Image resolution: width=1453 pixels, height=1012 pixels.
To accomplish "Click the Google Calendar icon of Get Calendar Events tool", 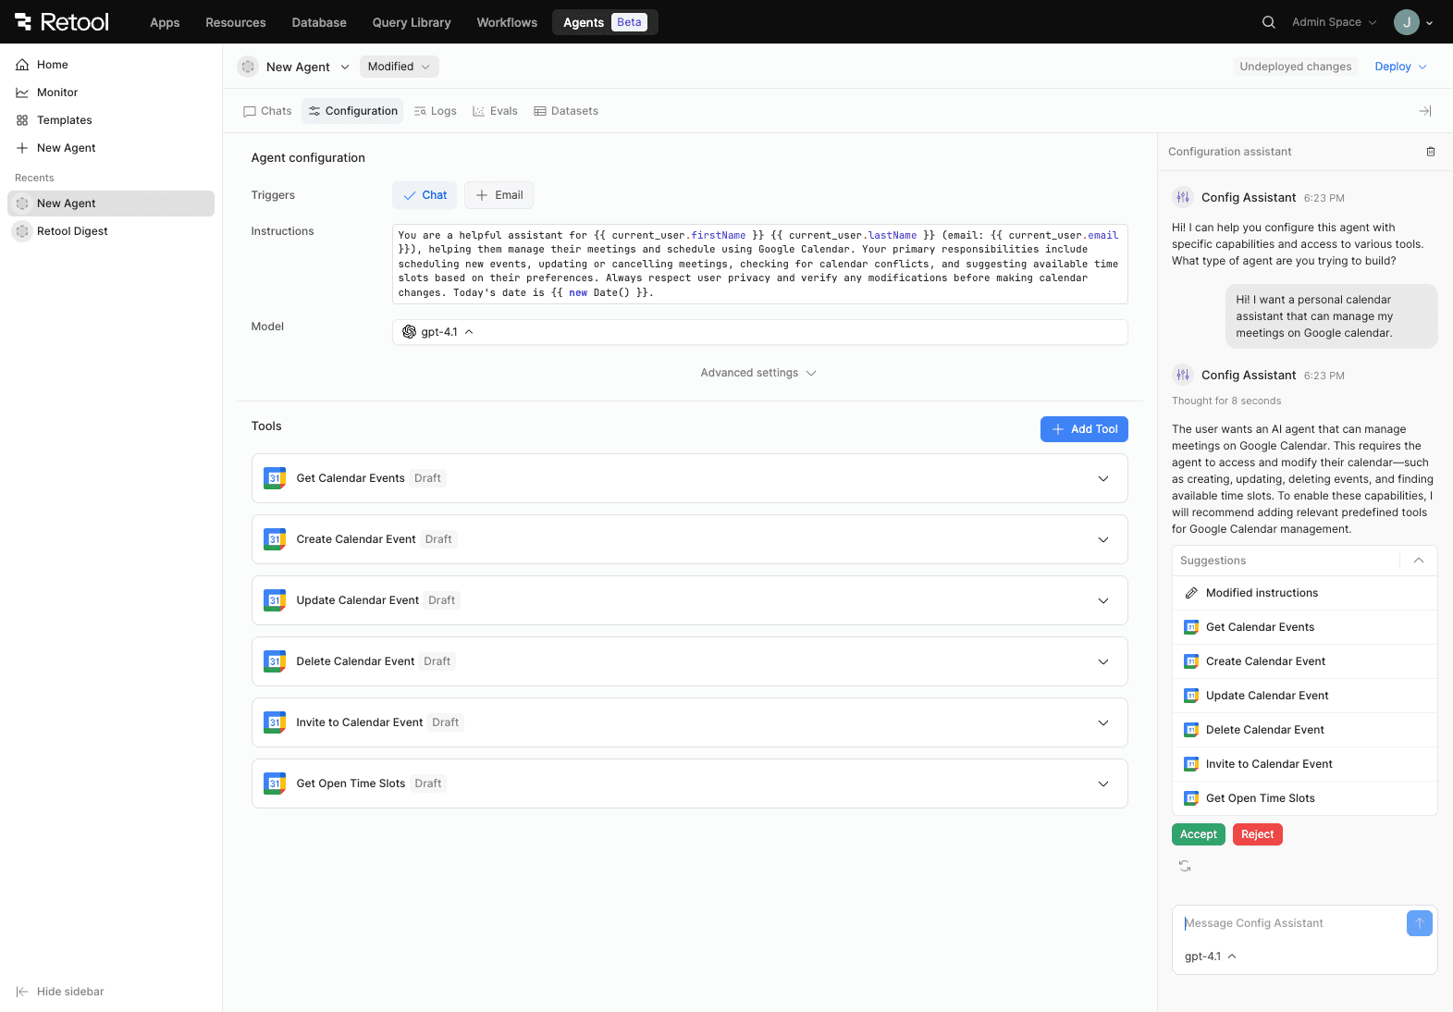I will (x=275, y=478).
